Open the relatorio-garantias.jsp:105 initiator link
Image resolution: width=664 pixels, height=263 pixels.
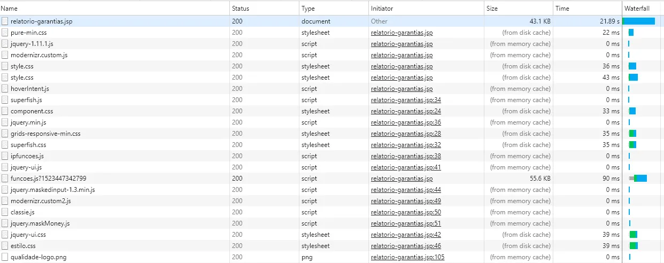point(407,257)
